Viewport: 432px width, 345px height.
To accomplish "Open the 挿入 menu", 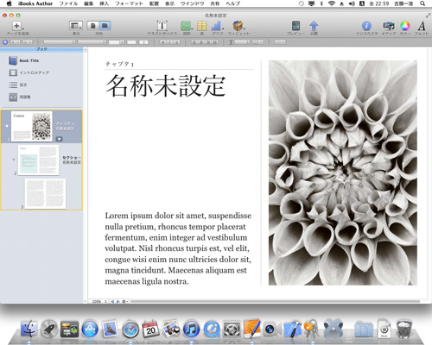I will pyautogui.click(x=105, y=3).
